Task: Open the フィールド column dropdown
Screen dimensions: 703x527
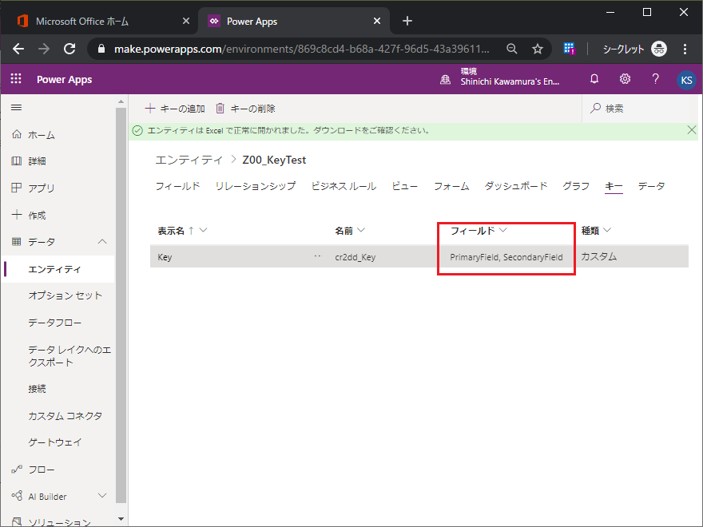Action: click(502, 230)
